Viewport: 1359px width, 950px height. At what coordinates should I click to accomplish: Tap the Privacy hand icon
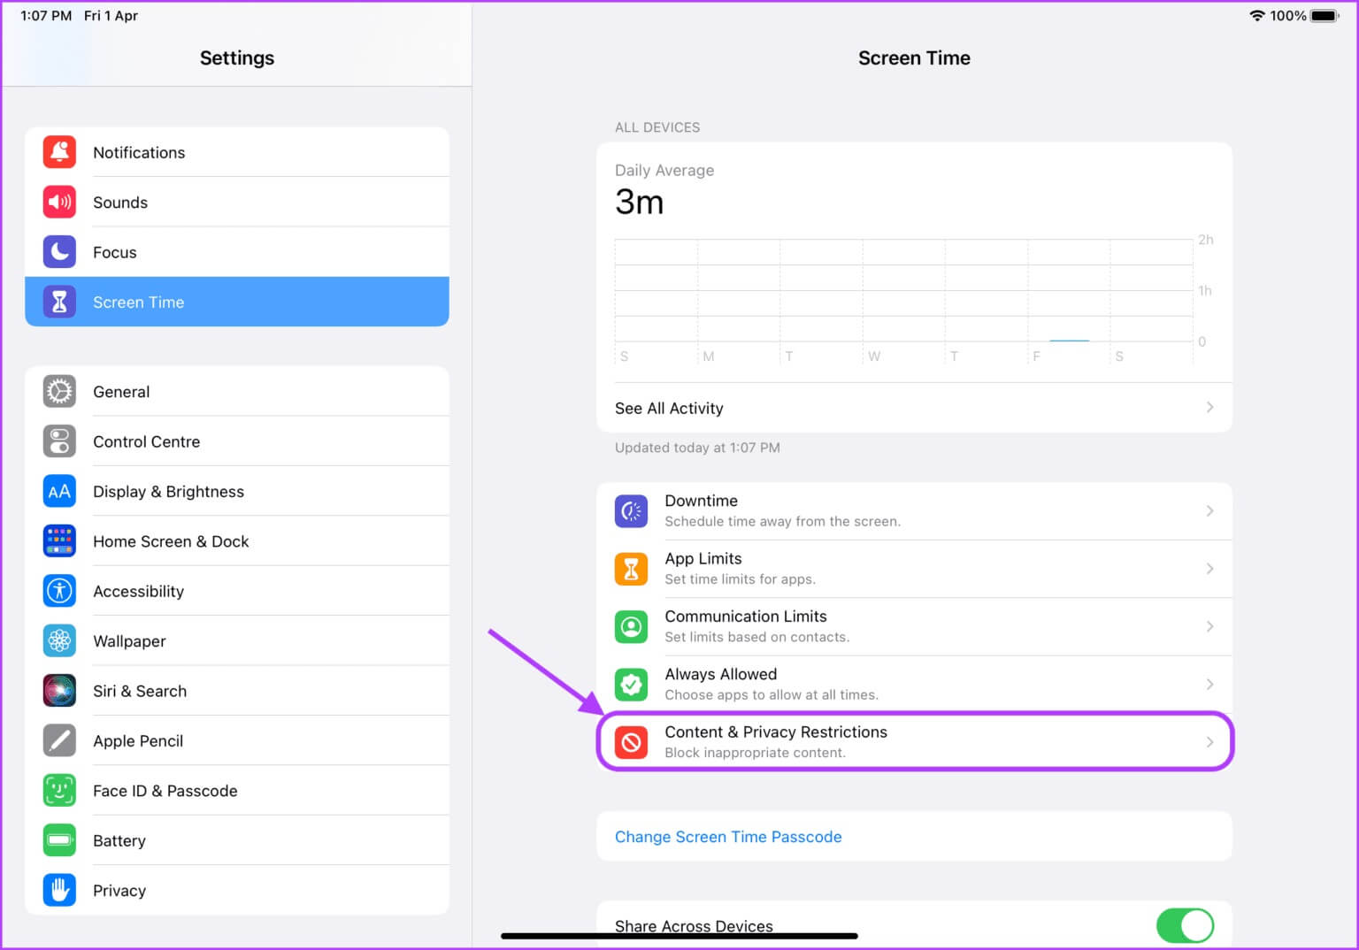59,890
